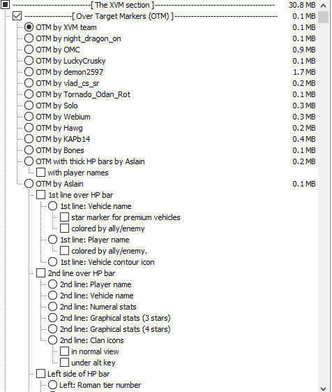Select OTM by LuckyCrusky
Screen dimensions: 332x392
(29, 61)
